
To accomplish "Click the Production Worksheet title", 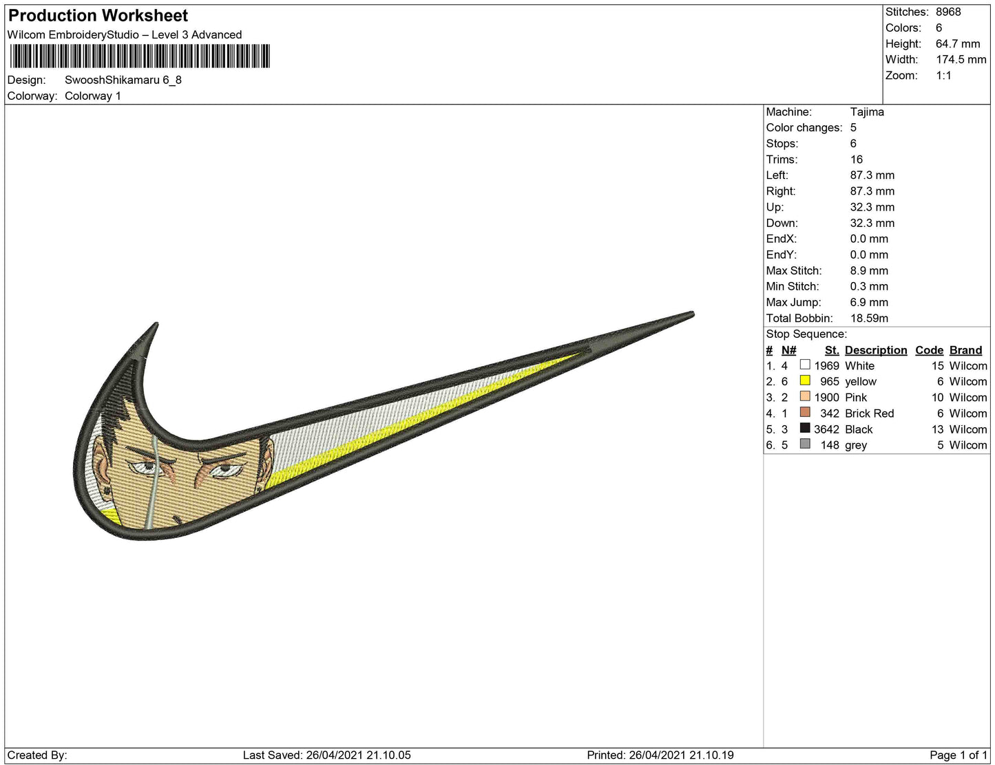I will coord(98,16).
